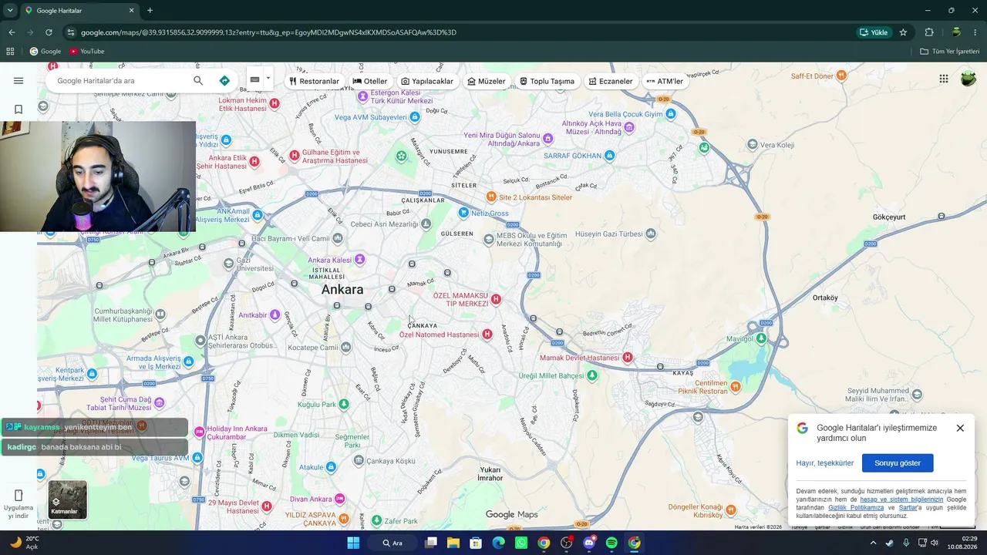Click the search magnifier icon in Maps

coord(198,81)
